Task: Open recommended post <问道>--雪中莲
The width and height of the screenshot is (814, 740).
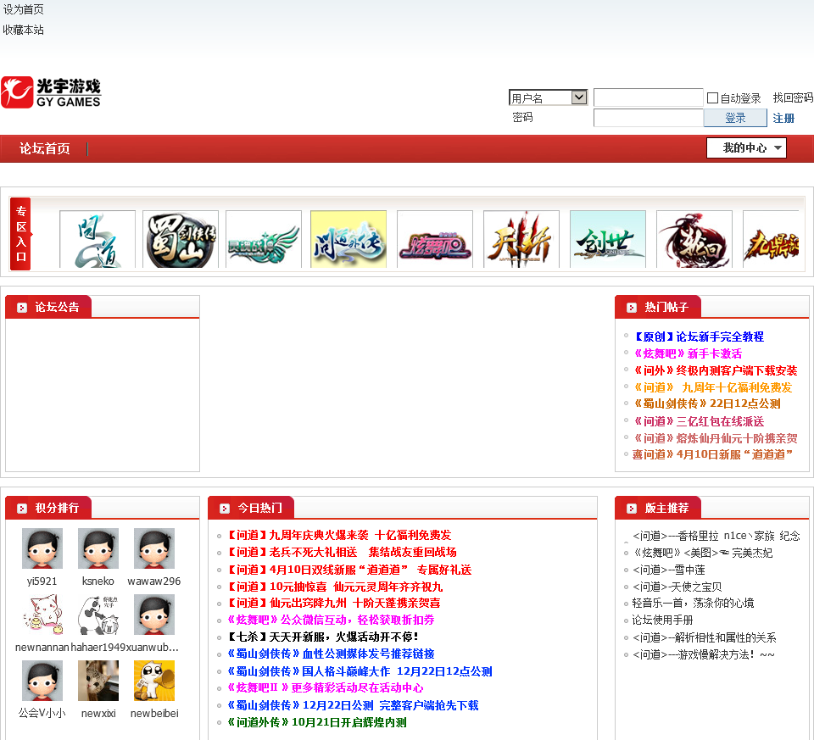Action: coord(669,570)
